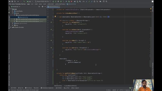Open the SDK Manager toolbar icon
162x91 pixels.
pos(80,2)
